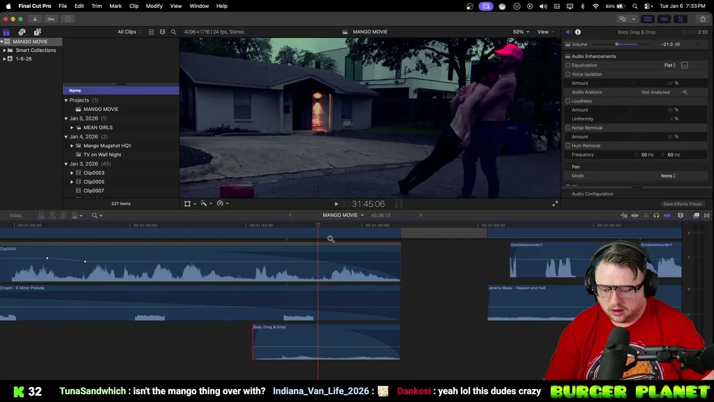Viewport: 714px width, 402px height.
Task: Show or hide the Browser panel
Action: click(648, 19)
